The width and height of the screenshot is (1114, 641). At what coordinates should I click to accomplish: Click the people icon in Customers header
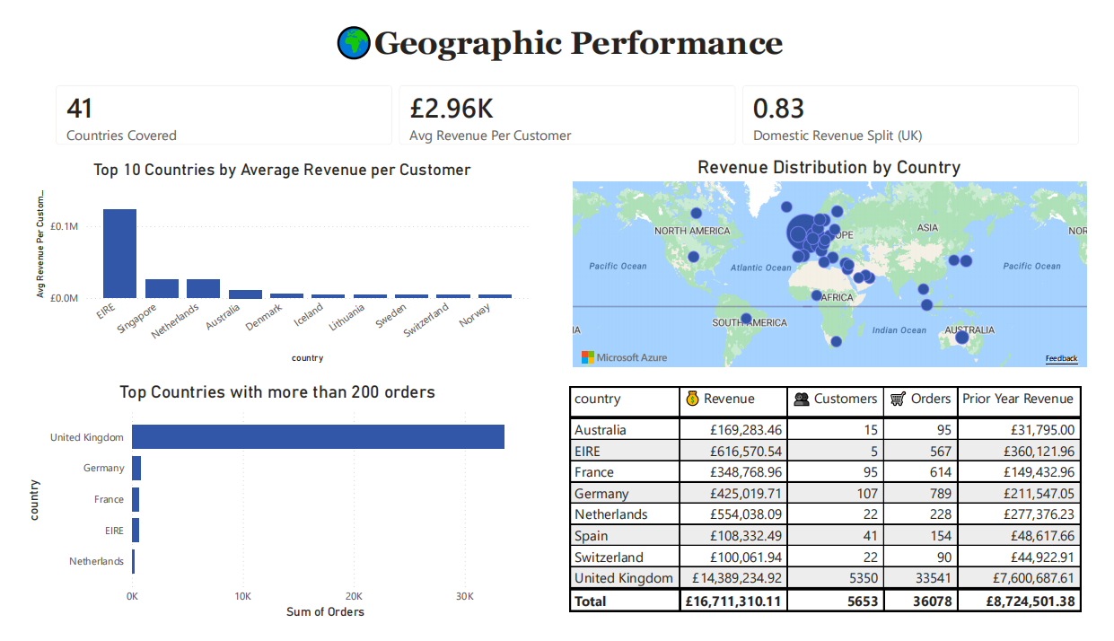click(x=802, y=399)
